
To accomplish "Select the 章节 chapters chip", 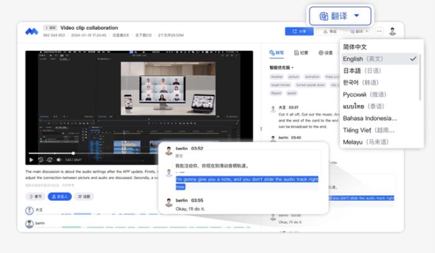I will click(35, 196).
